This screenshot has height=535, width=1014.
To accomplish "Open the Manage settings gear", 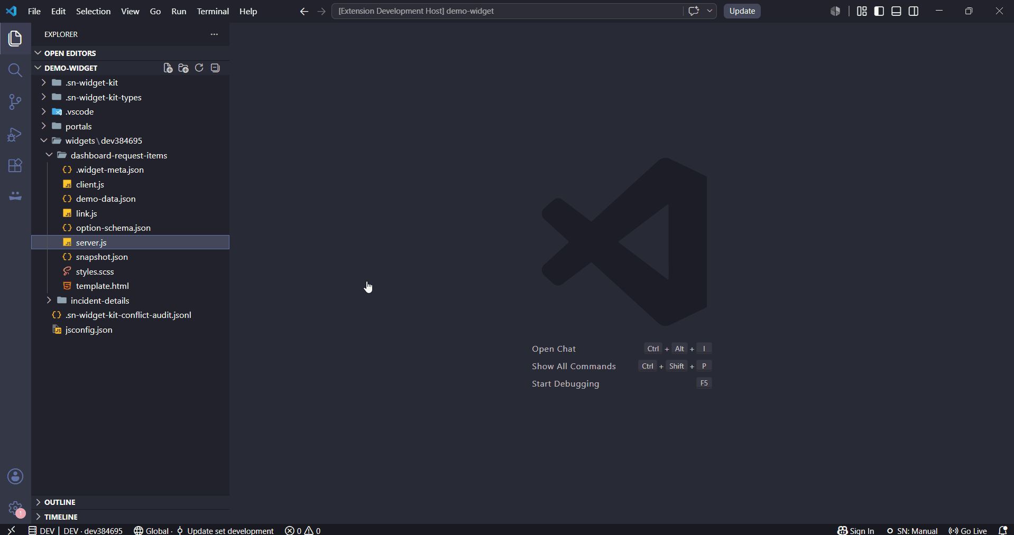I will pos(15,509).
